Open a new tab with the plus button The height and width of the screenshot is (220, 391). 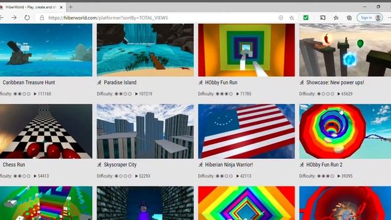tap(71, 7)
